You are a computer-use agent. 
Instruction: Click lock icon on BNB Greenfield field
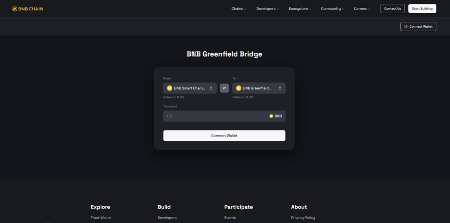click(x=280, y=88)
